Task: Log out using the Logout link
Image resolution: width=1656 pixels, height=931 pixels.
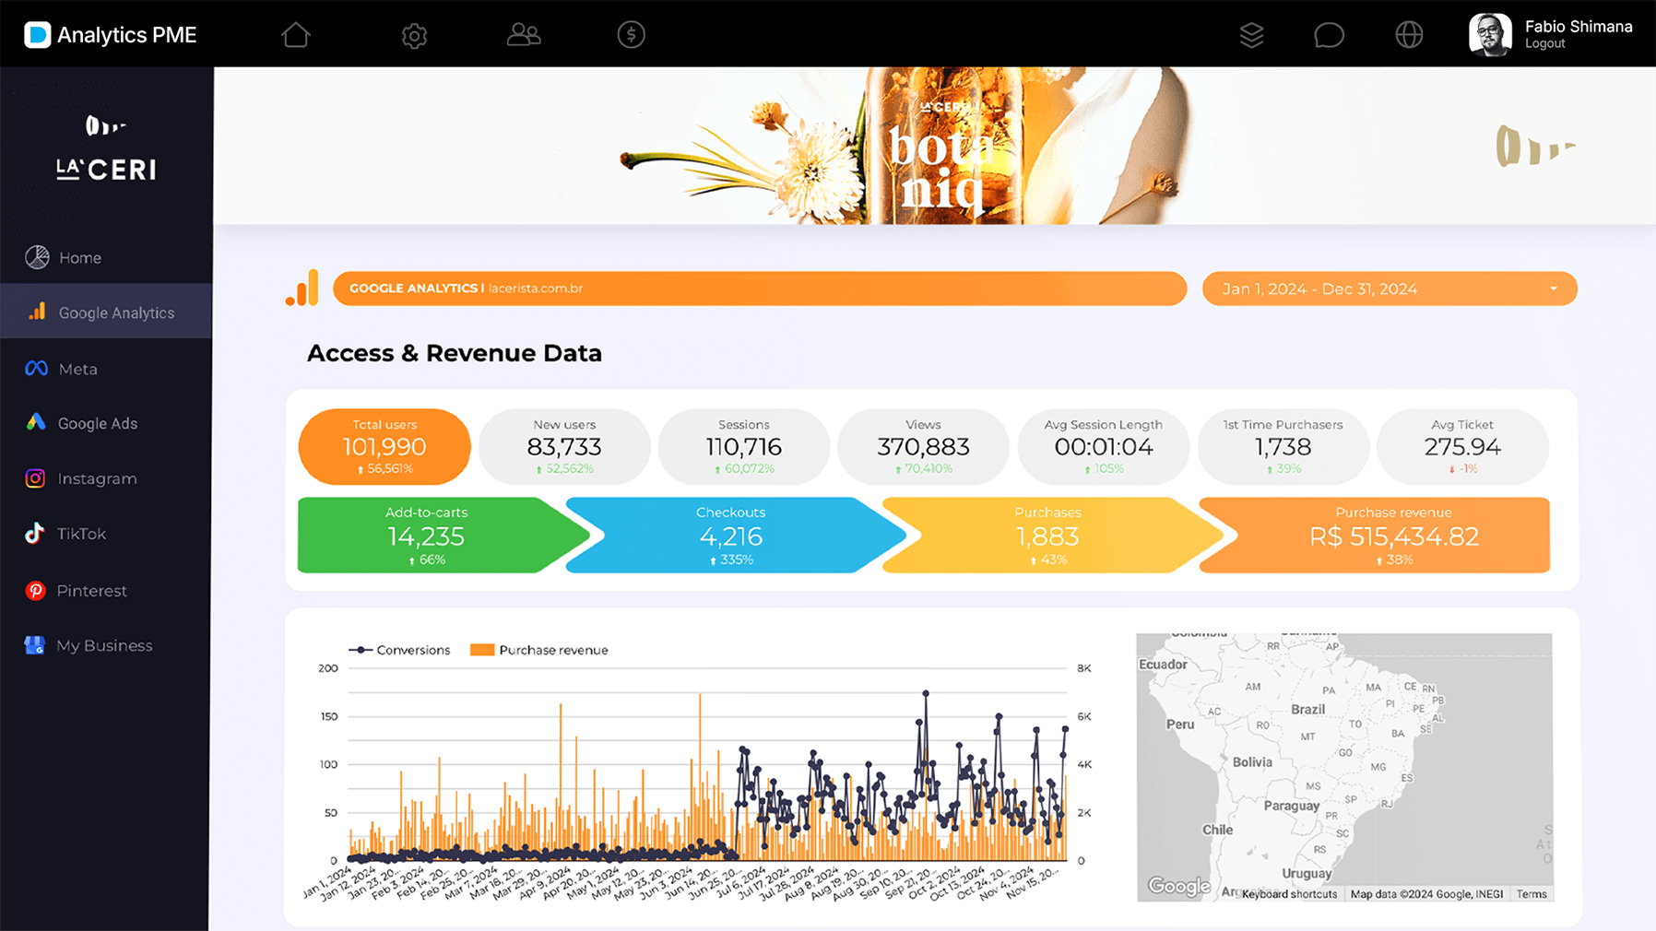Action: pos(1544,44)
